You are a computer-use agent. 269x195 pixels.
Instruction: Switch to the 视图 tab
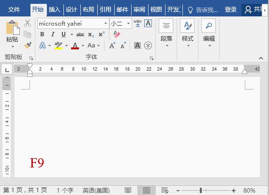click(156, 10)
